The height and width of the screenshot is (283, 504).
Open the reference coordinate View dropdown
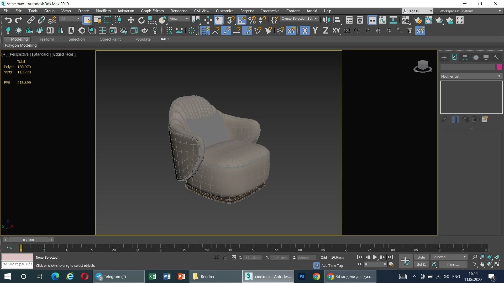(x=179, y=19)
